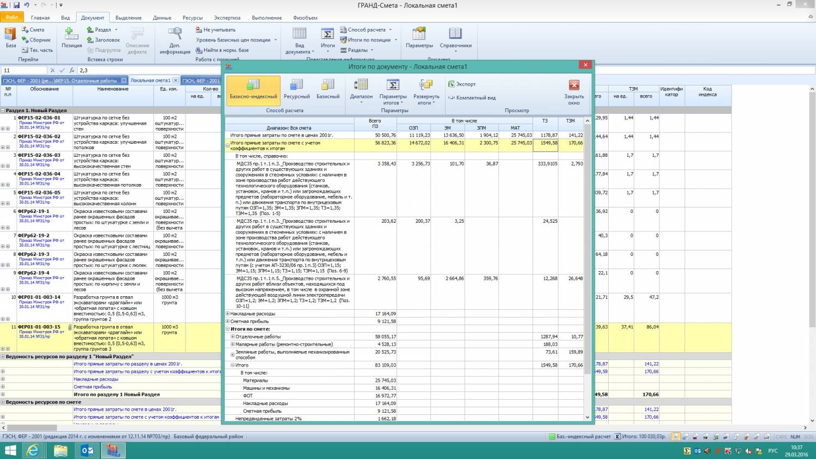Expand the Накладные расходы row

[x=227, y=314]
